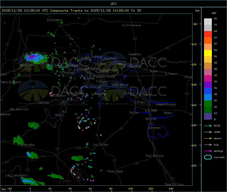Click the L_Malvinas map label

(99, 94)
